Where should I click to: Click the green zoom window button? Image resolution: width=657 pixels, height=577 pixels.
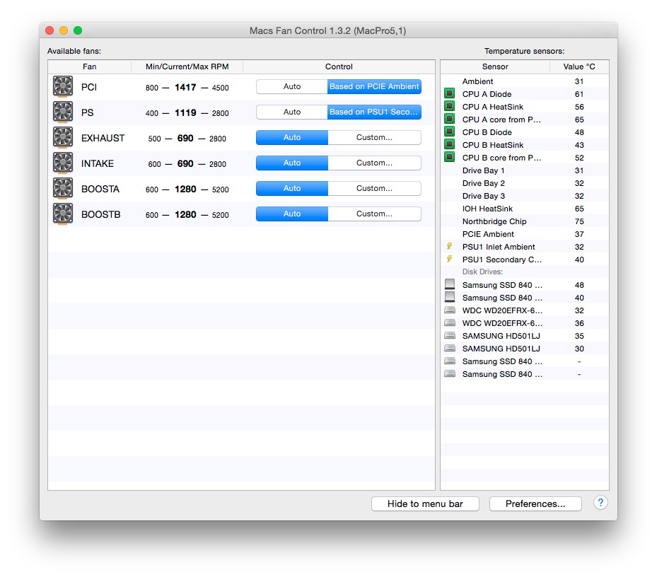78,30
